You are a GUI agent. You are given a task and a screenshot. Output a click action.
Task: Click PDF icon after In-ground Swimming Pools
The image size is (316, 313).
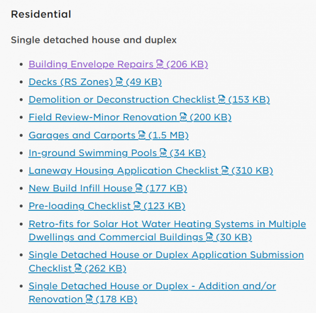pyautogui.click(x=163, y=153)
